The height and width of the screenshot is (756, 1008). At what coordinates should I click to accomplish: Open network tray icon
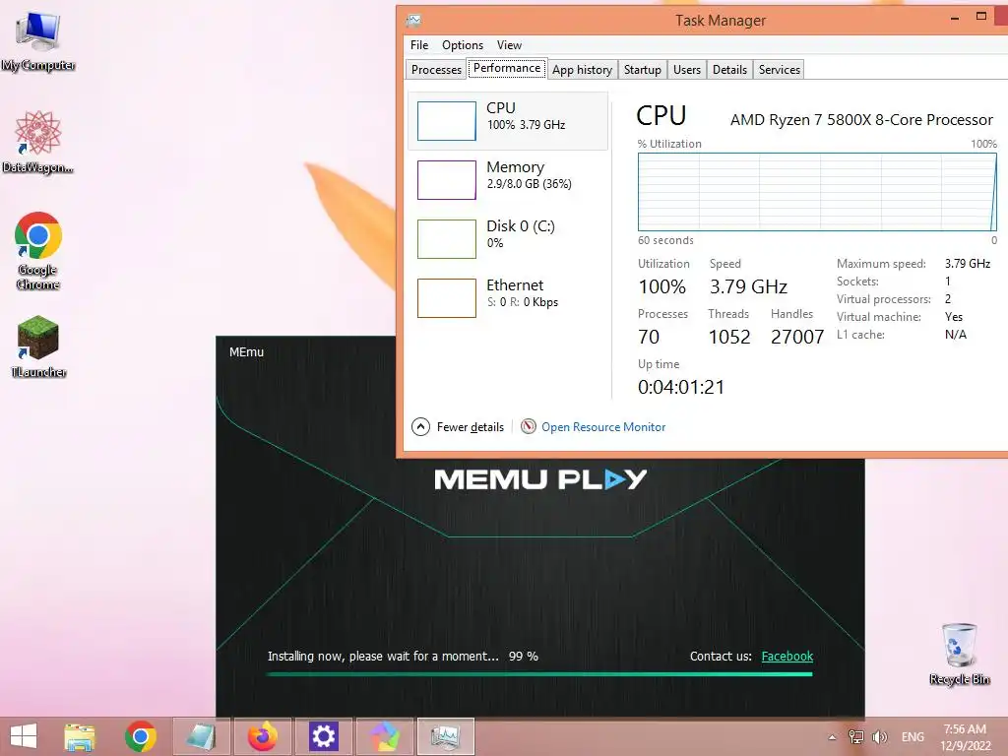856,736
